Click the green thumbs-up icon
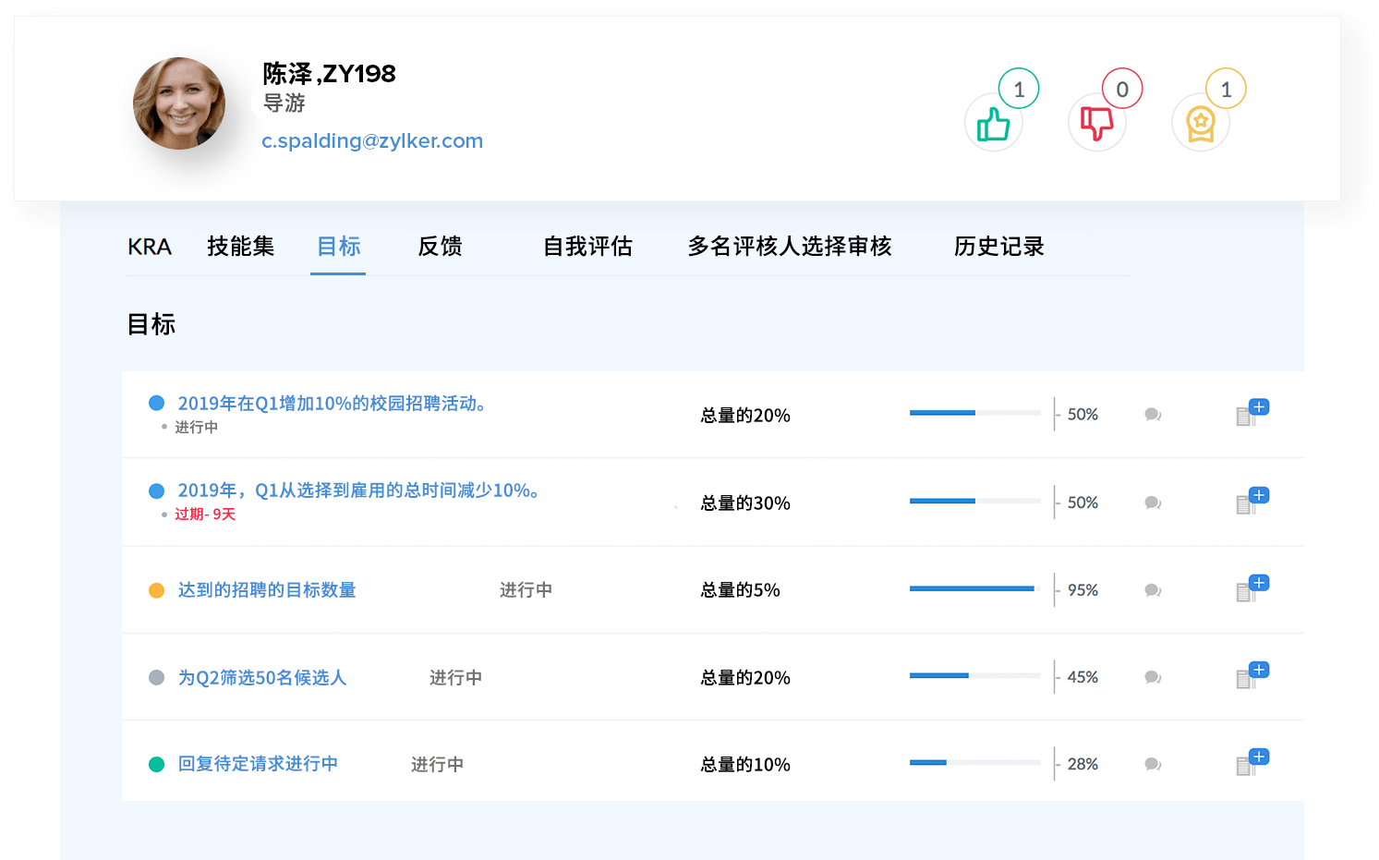Image resolution: width=1379 pixels, height=860 pixels. coord(994,124)
